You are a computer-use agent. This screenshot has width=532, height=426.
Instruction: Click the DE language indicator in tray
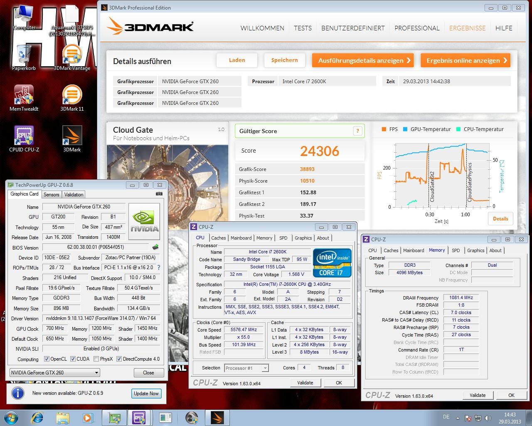446,417
